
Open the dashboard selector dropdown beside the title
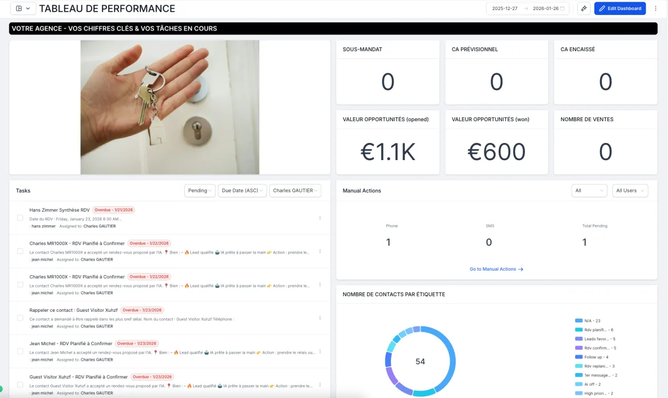coord(23,8)
